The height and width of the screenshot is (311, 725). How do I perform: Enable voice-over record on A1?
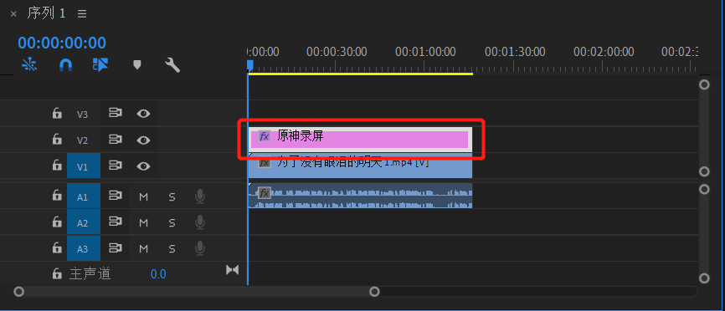tap(200, 197)
